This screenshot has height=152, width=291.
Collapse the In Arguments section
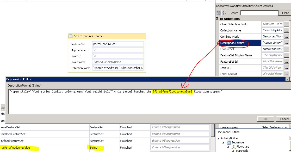pyautogui.click(x=217, y=19)
